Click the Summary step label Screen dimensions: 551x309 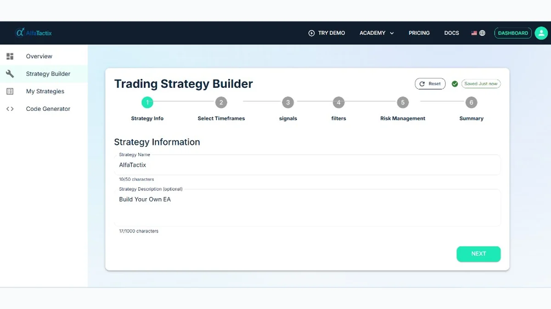[472, 119]
